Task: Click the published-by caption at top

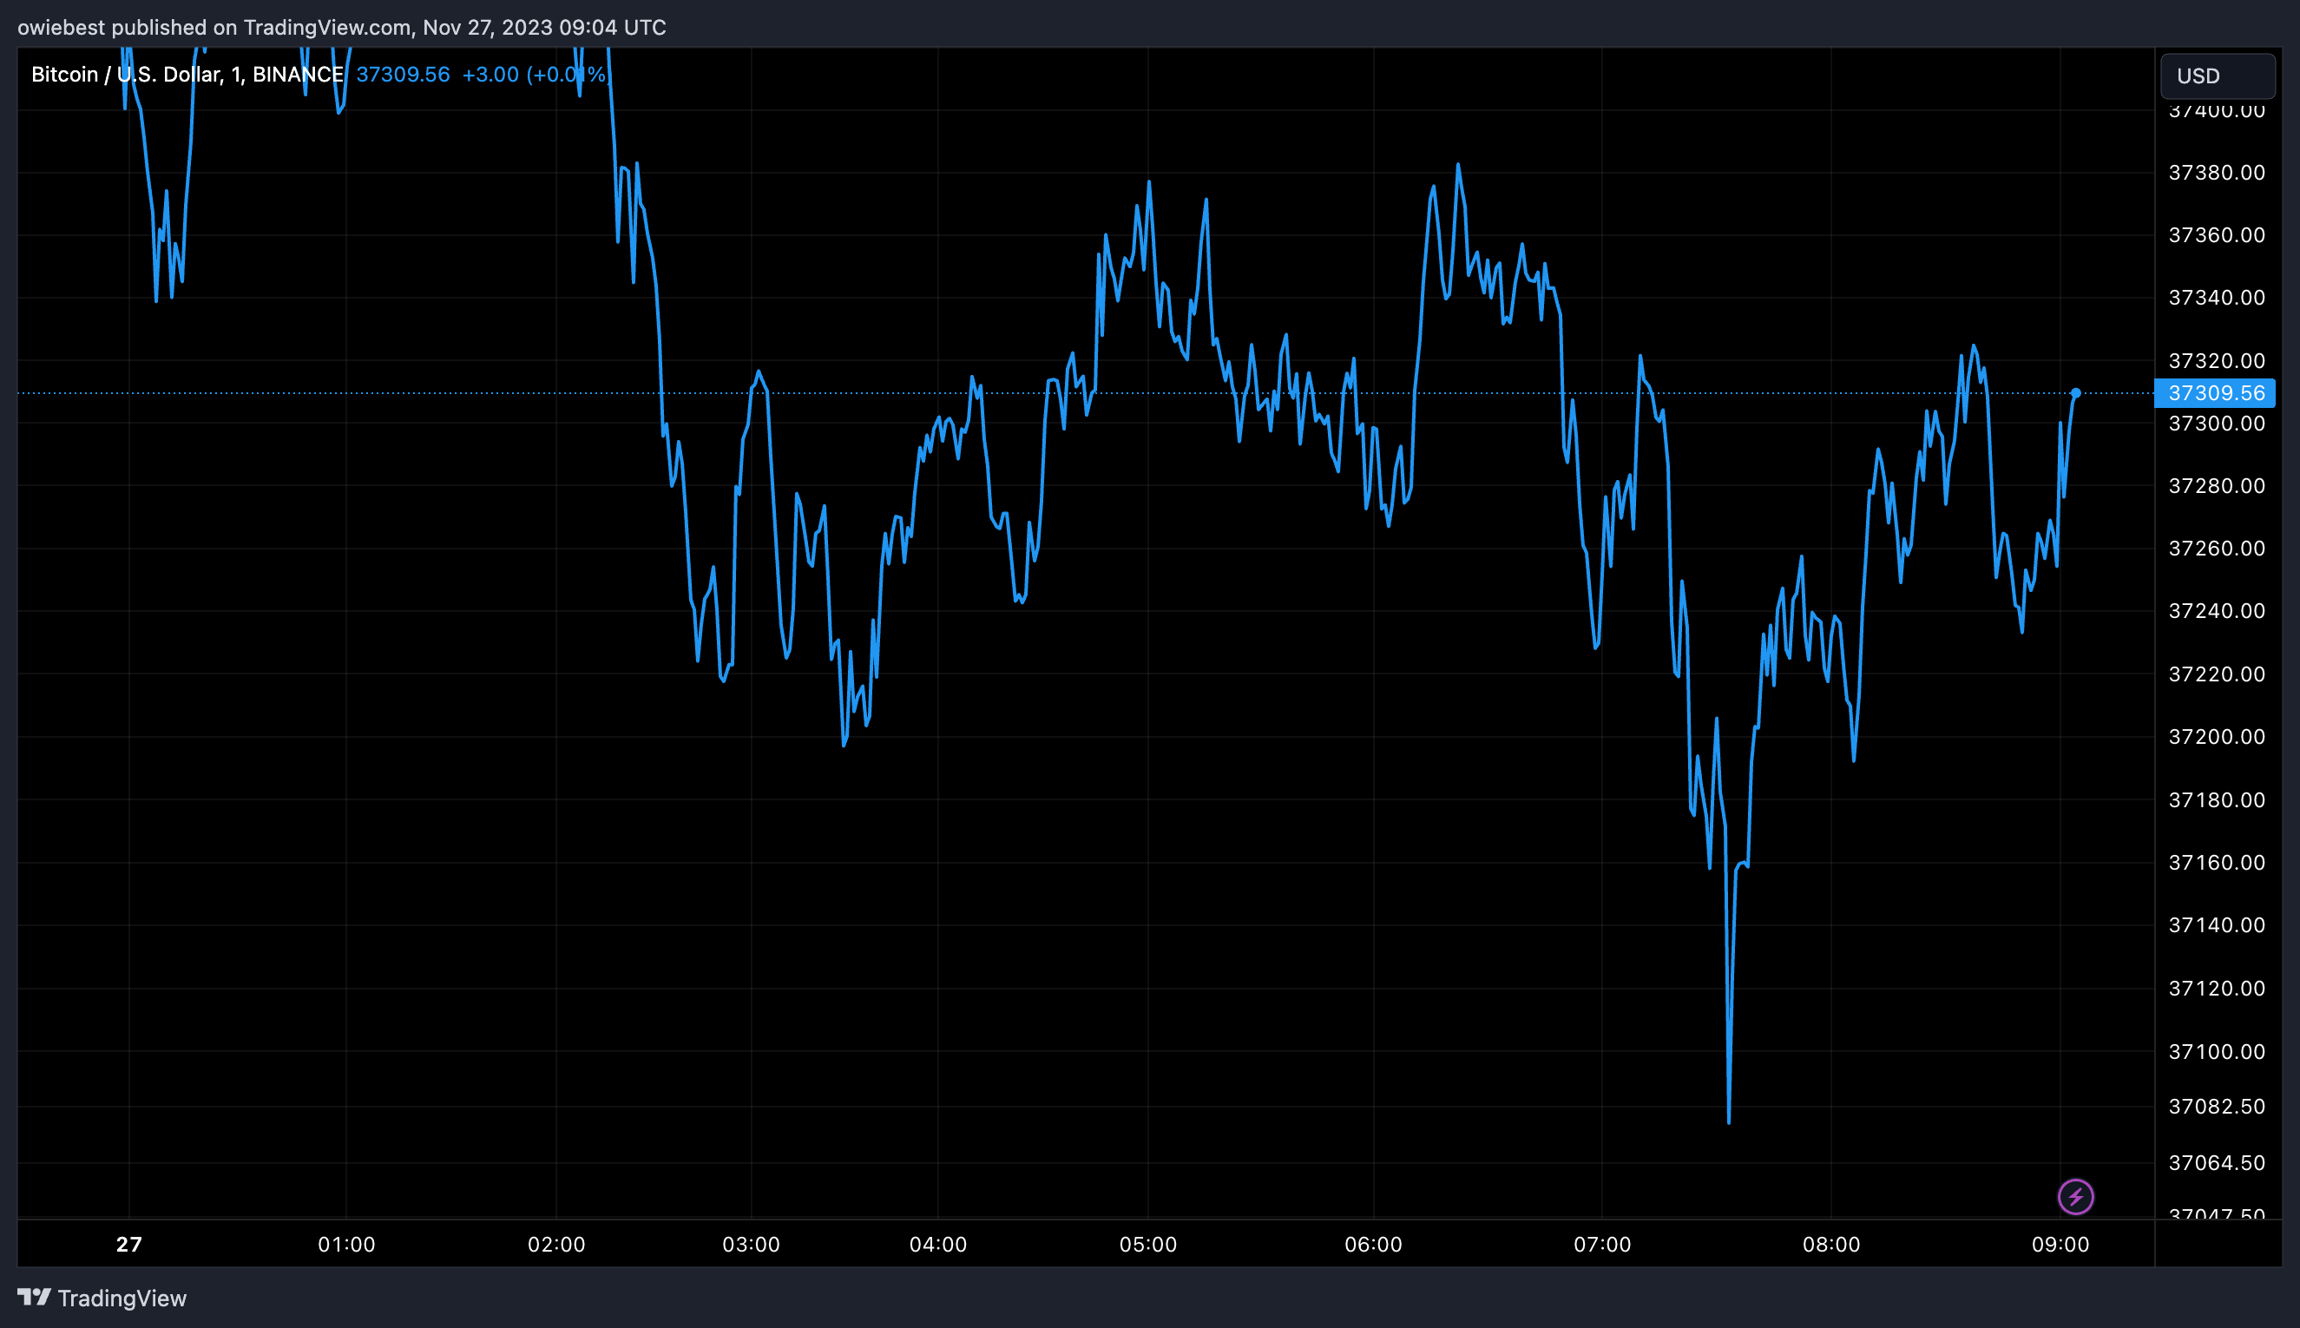Action: click(342, 28)
